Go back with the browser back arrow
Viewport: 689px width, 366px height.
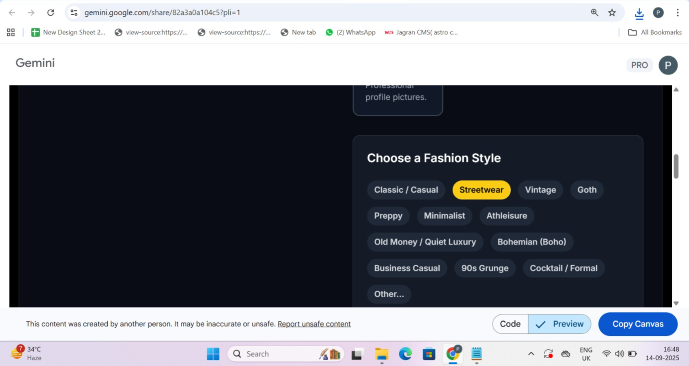pos(12,12)
